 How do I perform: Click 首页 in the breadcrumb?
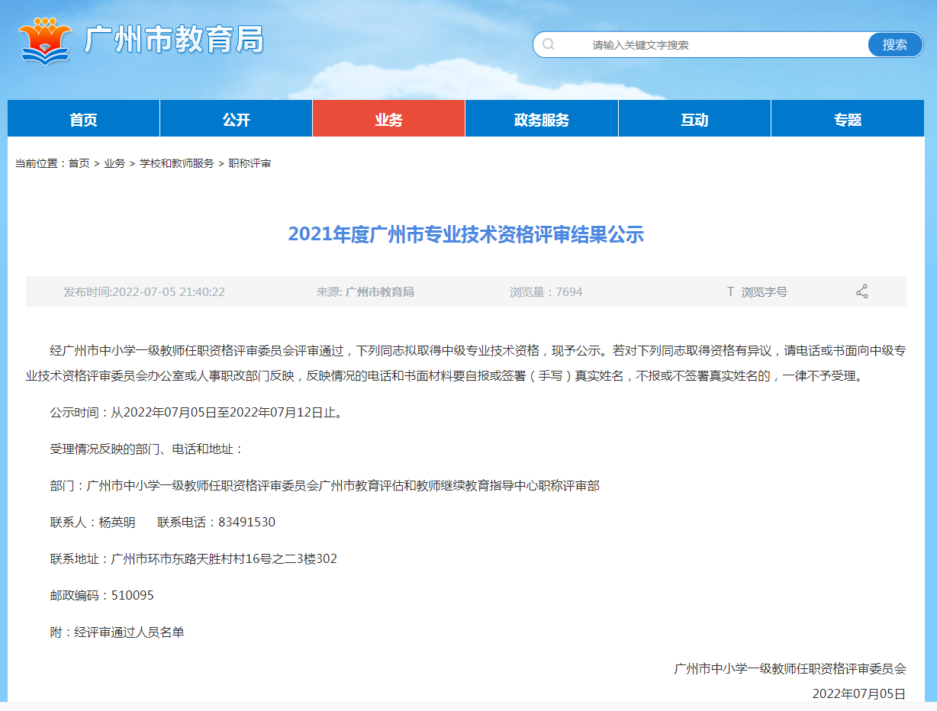click(79, 163)
